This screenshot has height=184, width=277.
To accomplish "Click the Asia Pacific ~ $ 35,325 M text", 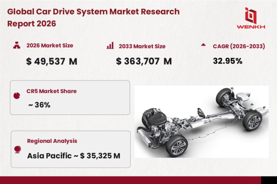I will pyautogui.click(x=73, y=155).
